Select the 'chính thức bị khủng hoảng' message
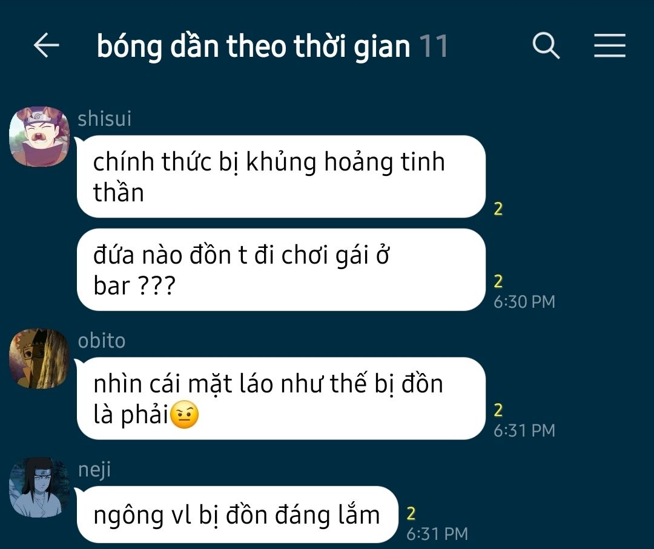The image size is (654, 549). (281, 177)
